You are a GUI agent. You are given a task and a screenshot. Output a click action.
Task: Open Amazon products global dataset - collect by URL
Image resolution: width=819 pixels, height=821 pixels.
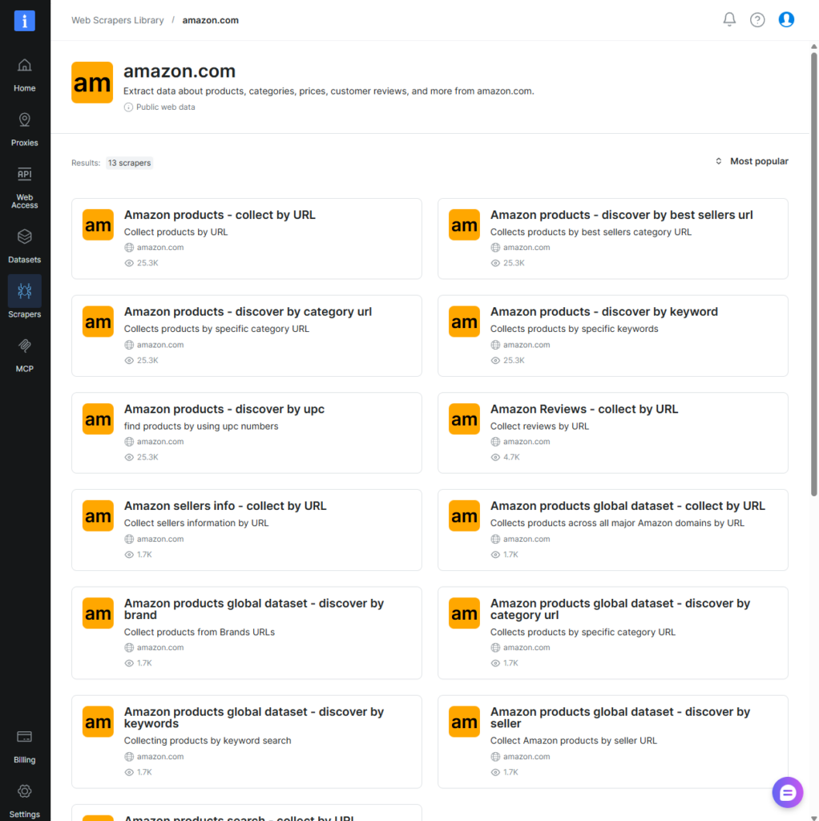coord(627,507)
